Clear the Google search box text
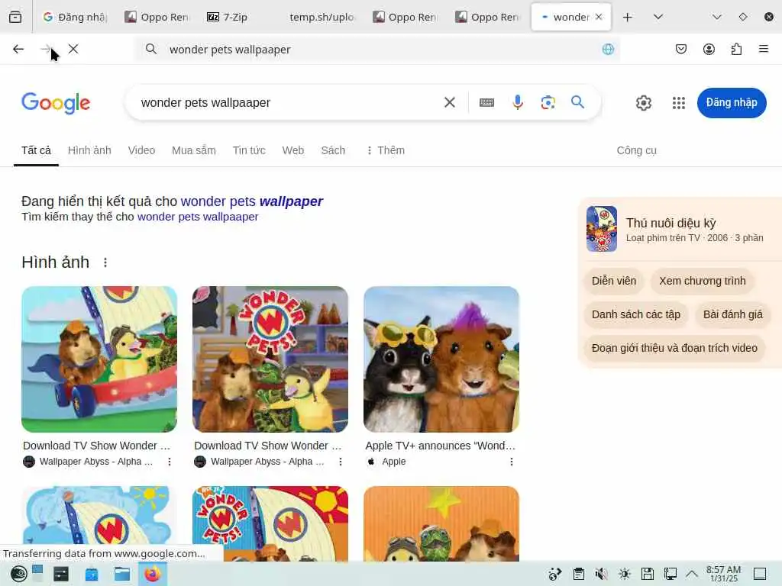782x586 pixels. click(449, 102)
